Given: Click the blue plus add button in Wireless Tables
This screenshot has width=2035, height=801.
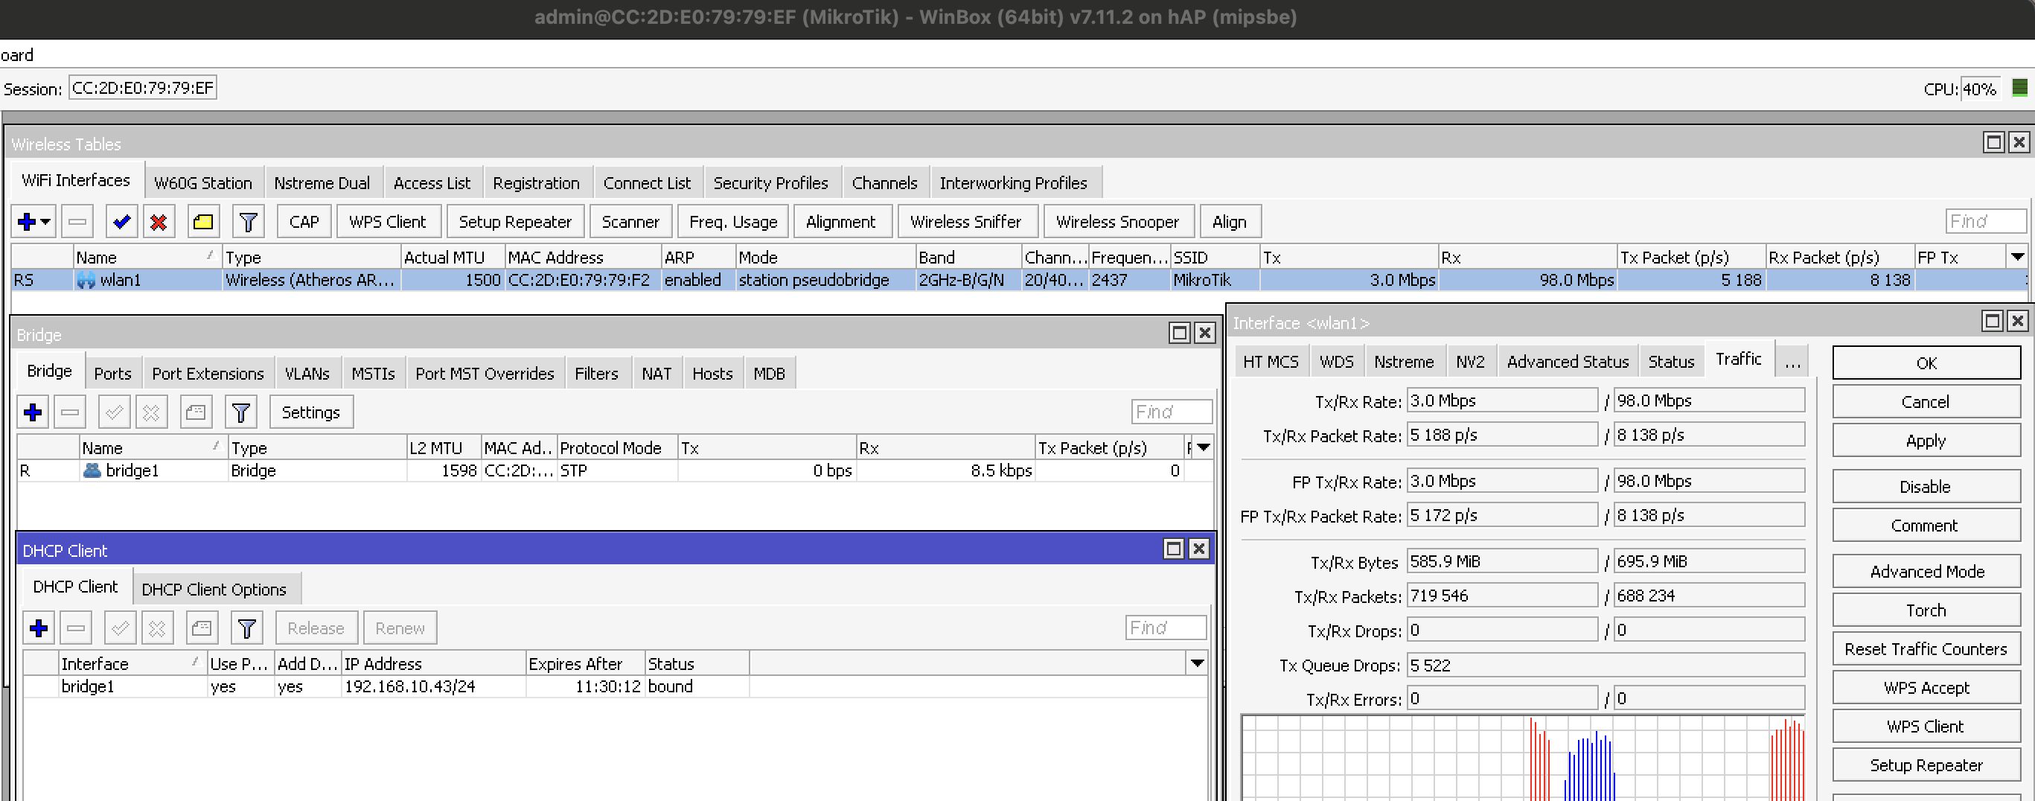Looking at the screenshot, I should click(x=27, y=222).
